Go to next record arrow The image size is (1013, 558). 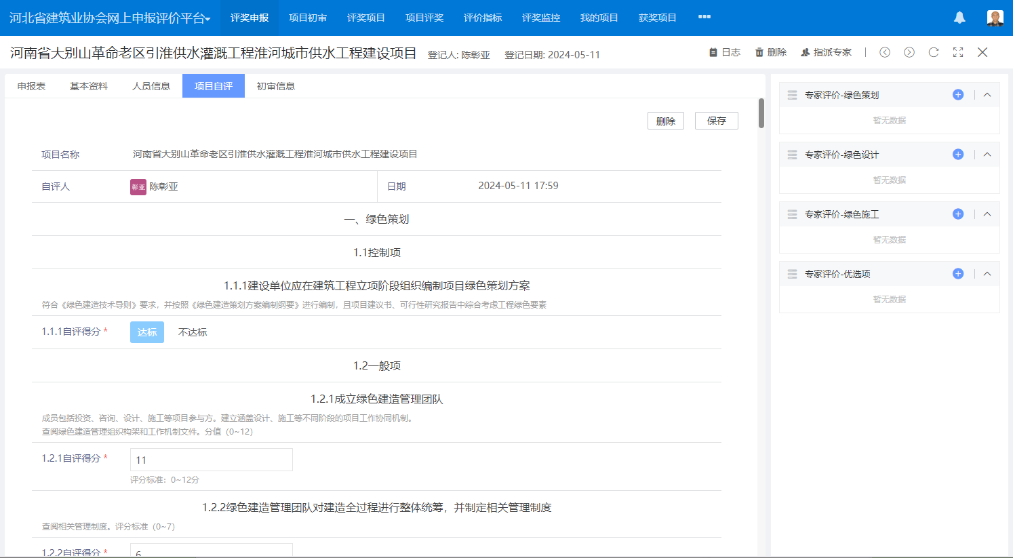pyautogui.click(x=909, y=52)
